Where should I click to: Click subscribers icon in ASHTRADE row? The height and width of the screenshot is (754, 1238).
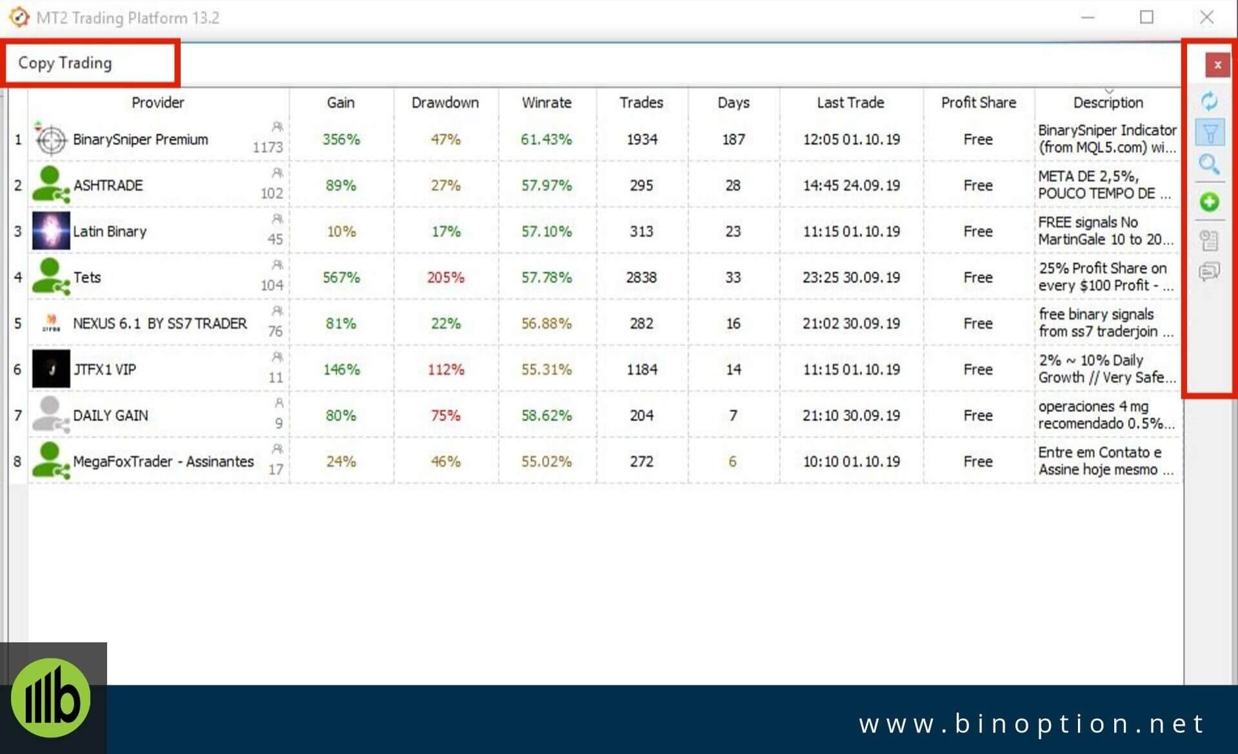tap(277, 173)
